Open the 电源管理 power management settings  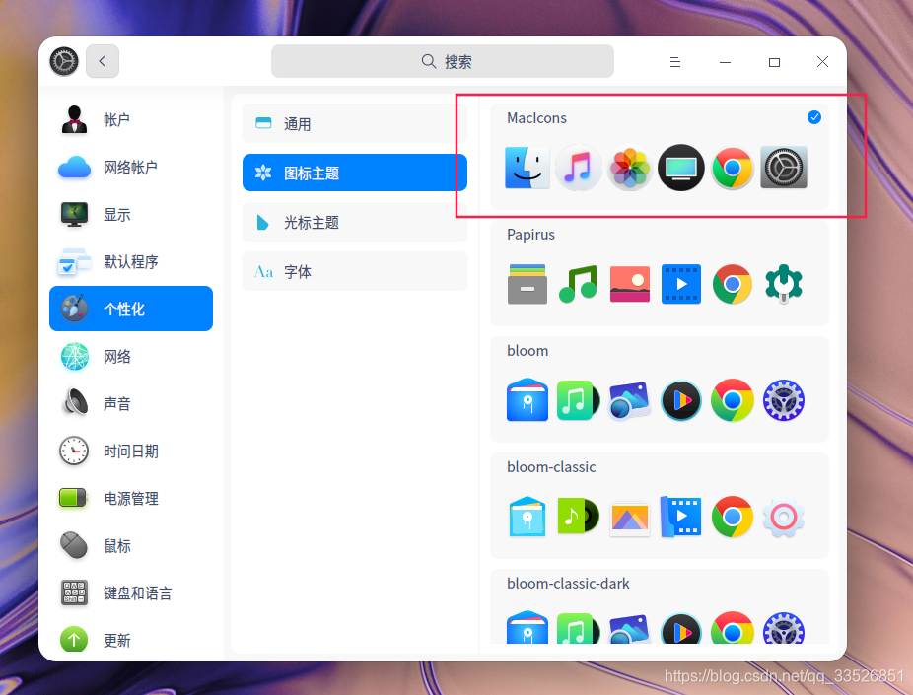(x=130, y=498)
